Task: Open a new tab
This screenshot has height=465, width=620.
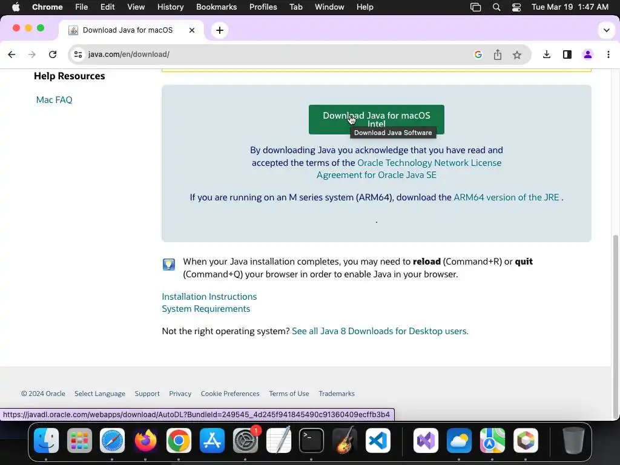Action: (220, 30)
